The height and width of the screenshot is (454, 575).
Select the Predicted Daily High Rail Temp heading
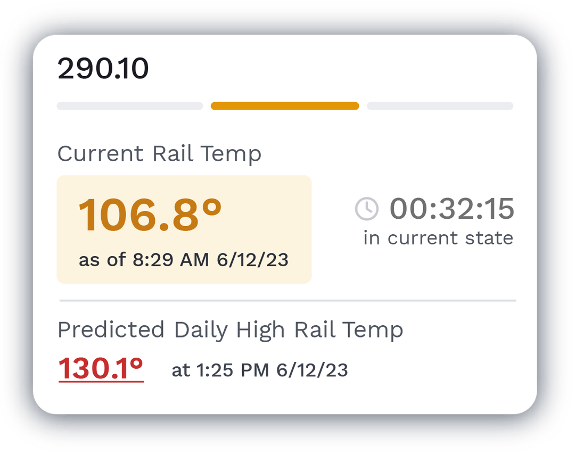[x=230, y=329]
